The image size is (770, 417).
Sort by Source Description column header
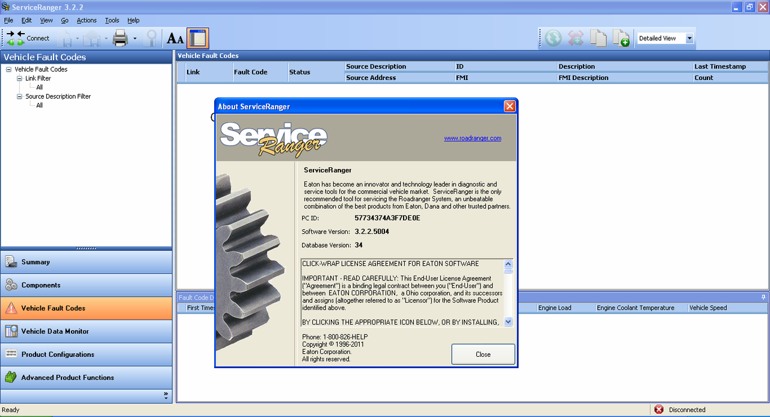tap(399, 67)
